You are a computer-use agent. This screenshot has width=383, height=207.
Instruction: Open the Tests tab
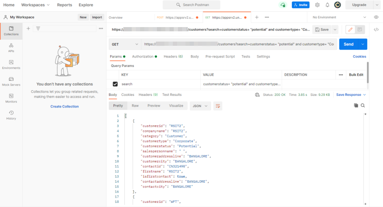tap(246, 57)
